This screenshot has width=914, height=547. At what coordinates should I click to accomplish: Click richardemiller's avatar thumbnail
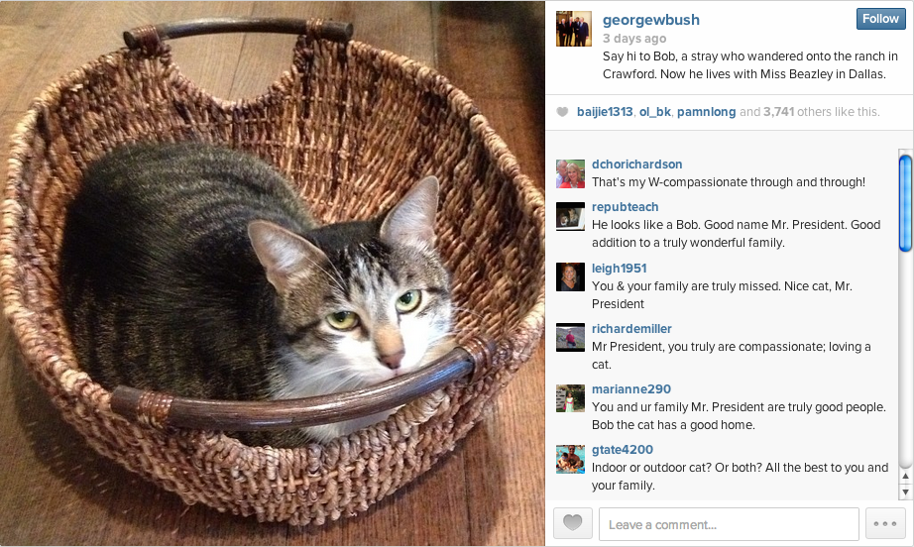pos(570,337)
